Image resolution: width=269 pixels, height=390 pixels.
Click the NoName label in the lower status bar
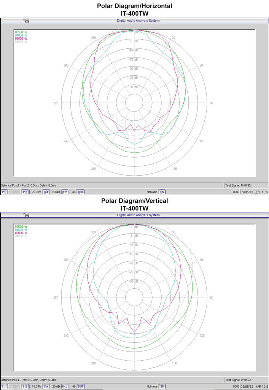(x=152, y=387)
